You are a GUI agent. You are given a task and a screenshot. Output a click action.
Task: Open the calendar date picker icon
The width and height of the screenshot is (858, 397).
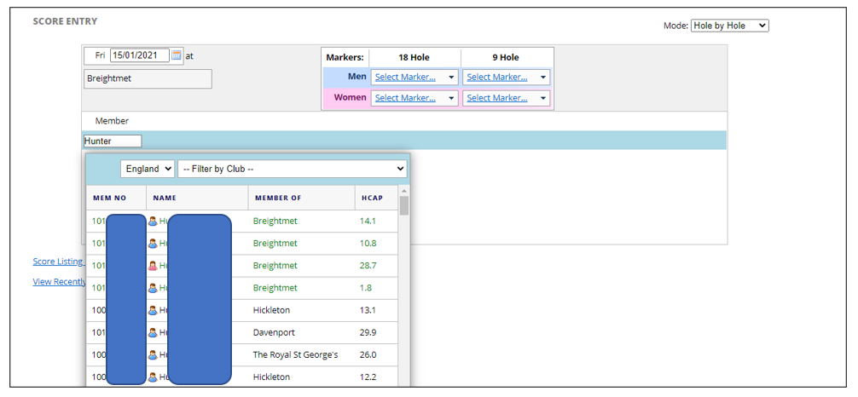(x=177, y=55)
